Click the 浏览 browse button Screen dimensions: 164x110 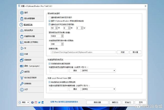point(123,52)
